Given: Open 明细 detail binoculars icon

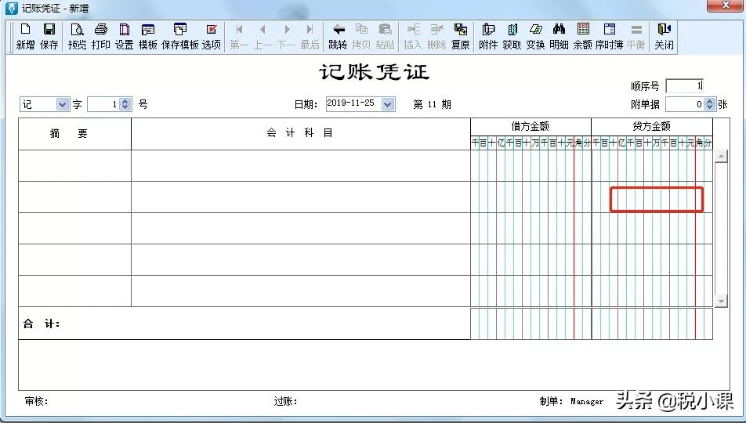Looking at the screenshot, I should click(x=559, y=36).
